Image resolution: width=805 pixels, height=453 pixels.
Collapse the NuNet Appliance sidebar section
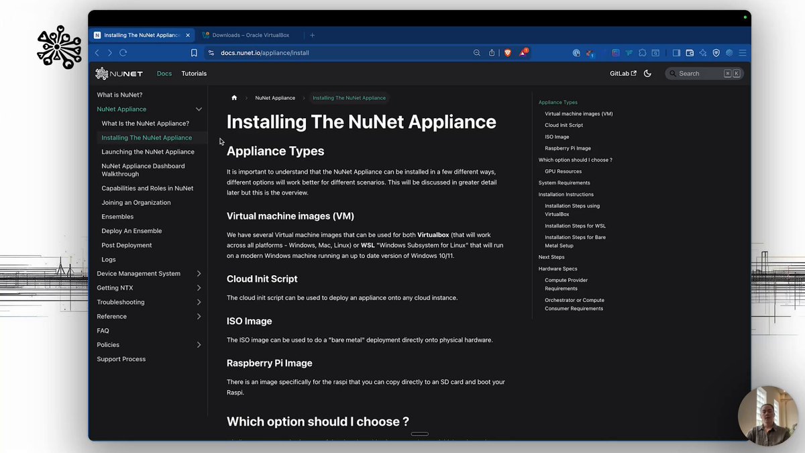199,109
